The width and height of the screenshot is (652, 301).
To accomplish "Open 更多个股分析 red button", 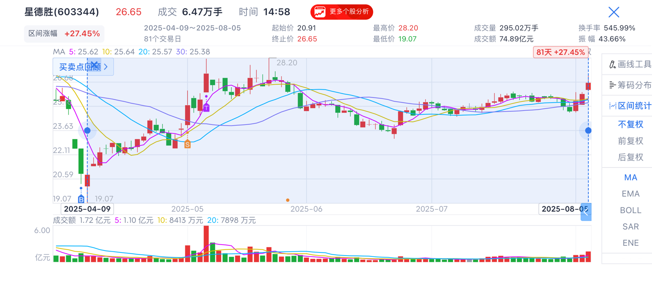I will point(341,12).
